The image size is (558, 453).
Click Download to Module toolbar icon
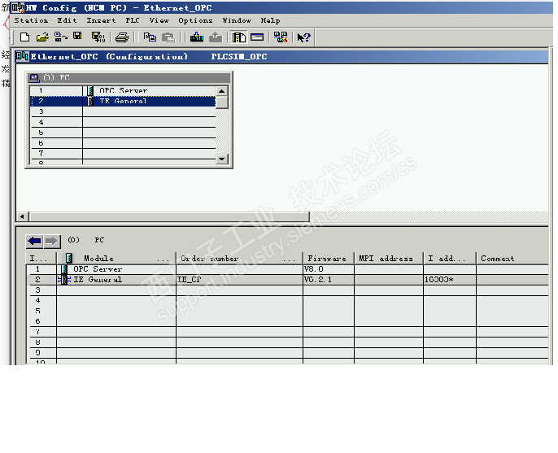tap(197, 37)
